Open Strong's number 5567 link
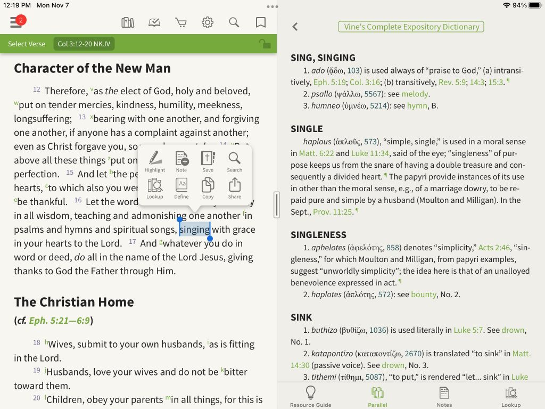This screenshot has height=409, width=545. tap(373, 94)
